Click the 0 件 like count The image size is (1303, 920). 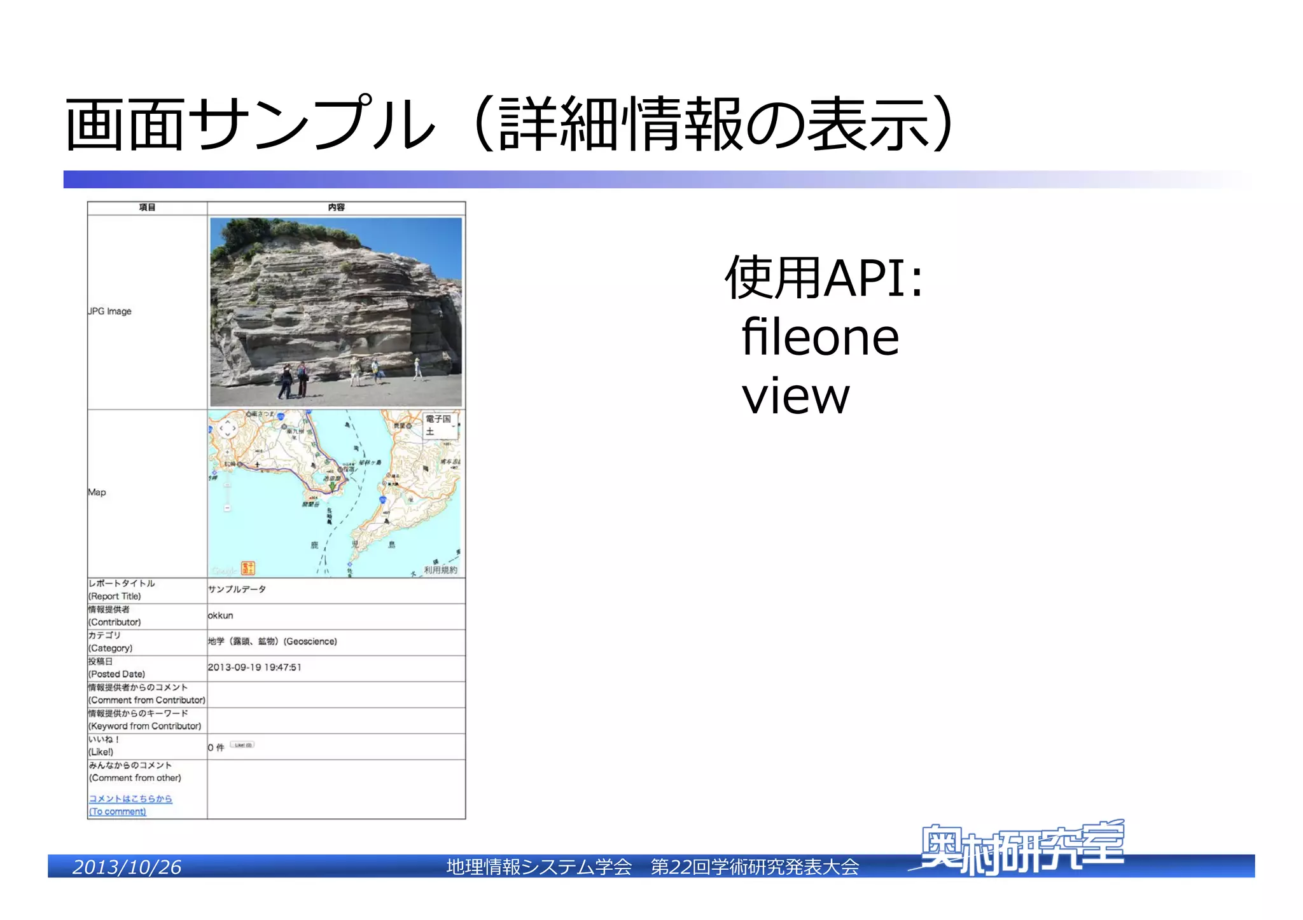[216, 748]
